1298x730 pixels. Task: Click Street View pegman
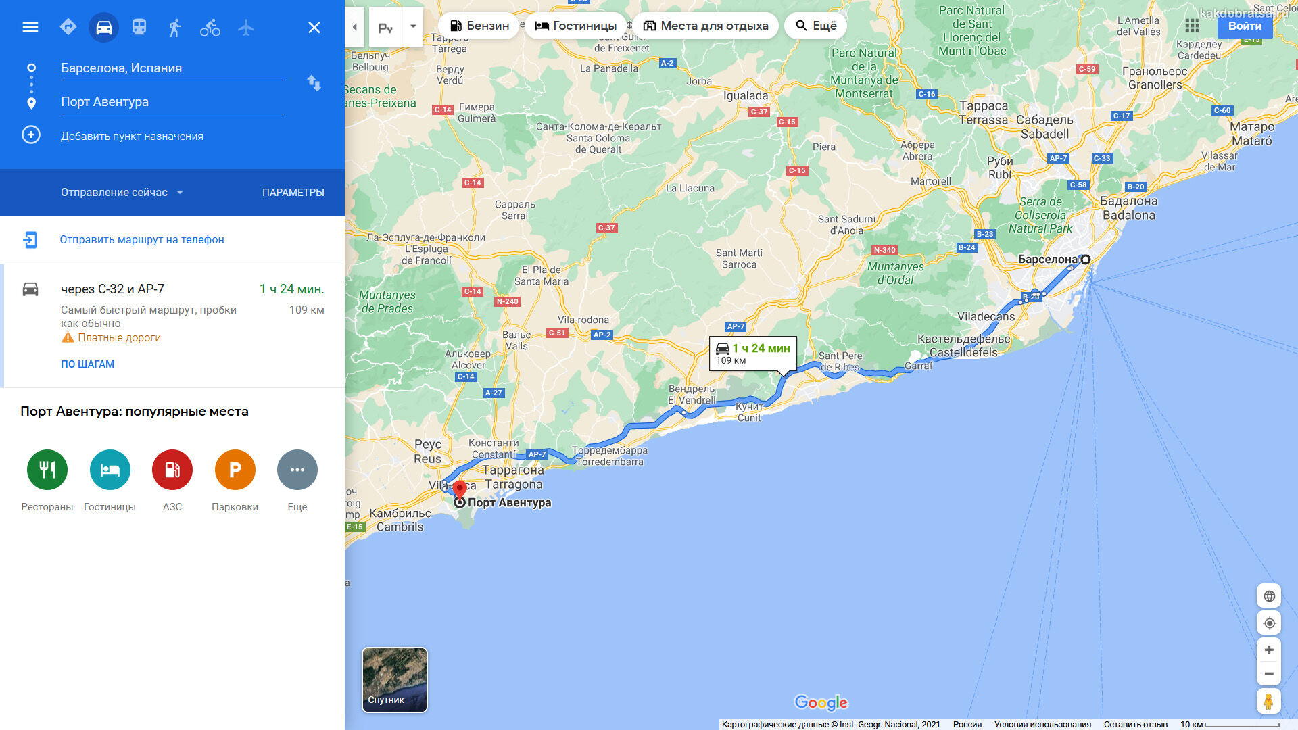1269,702
